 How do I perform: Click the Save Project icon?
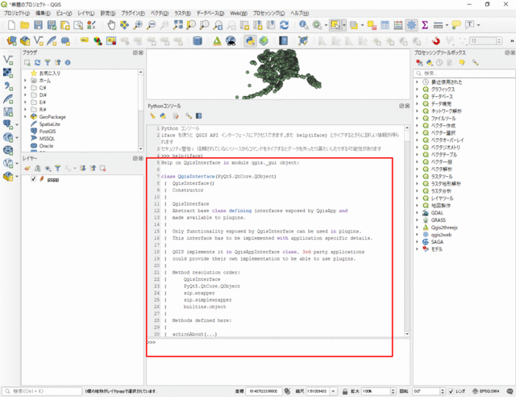tap(39, 26)
